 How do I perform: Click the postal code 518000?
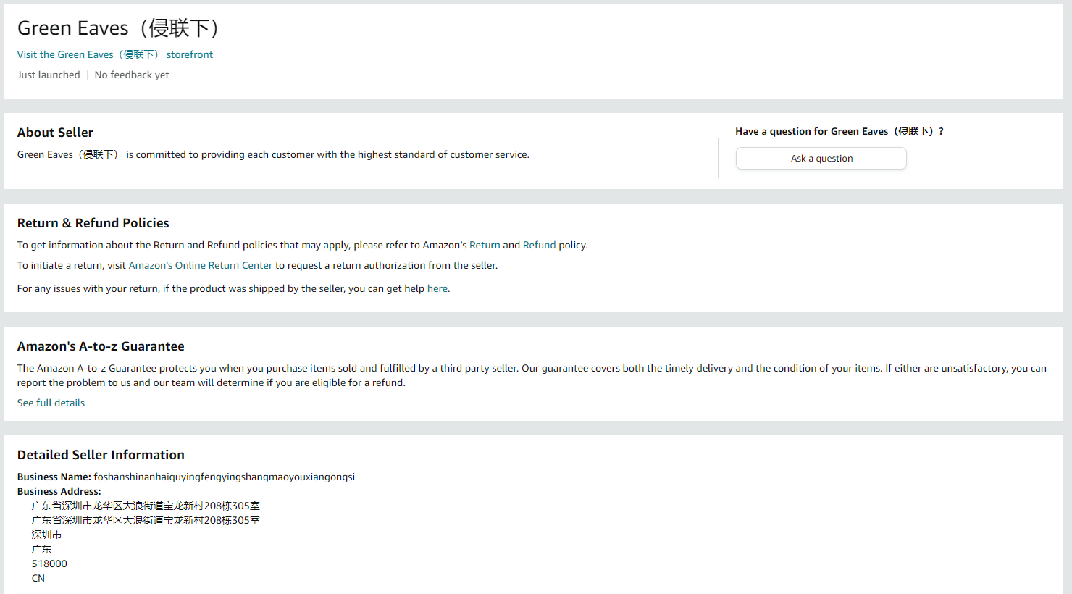49,564
